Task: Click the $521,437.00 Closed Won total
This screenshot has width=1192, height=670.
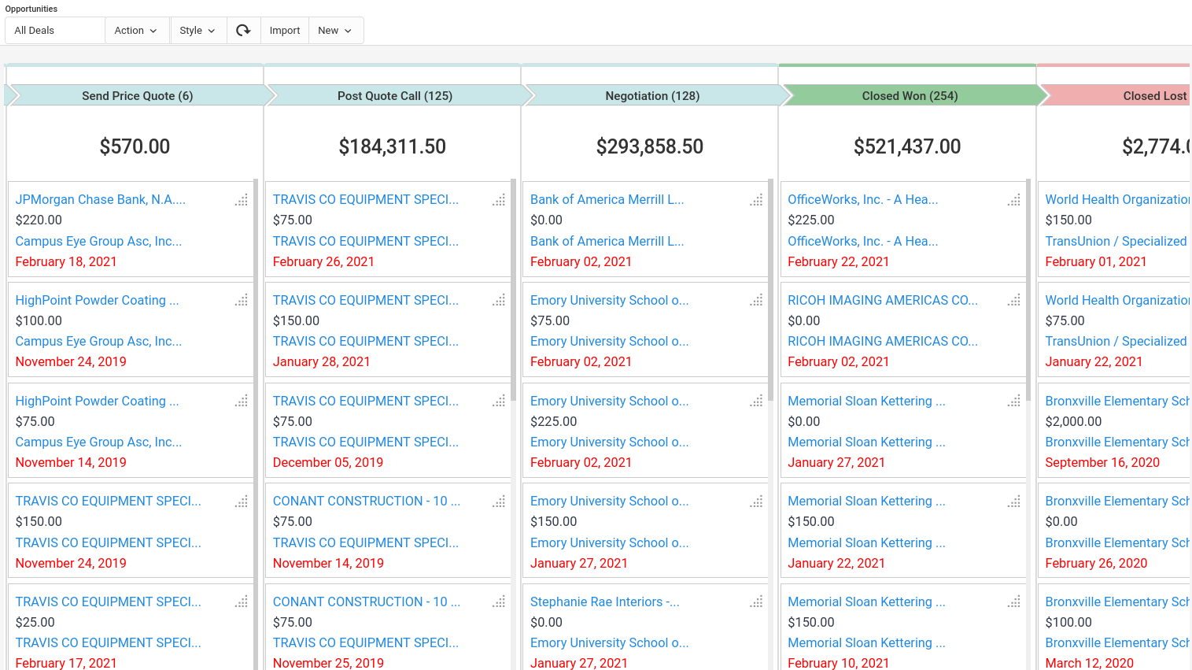Action: [x=907, y=146]
